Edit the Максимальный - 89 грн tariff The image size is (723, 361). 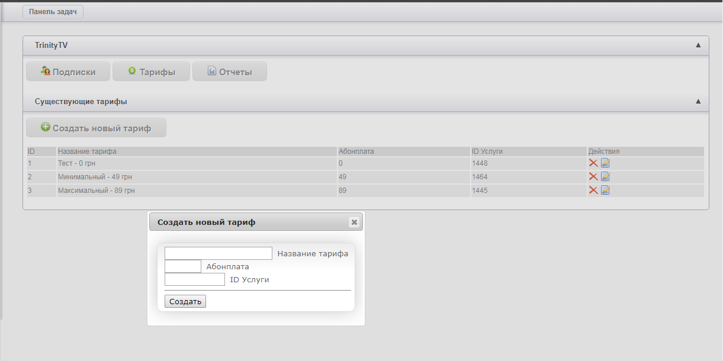[x=605, y=190]
